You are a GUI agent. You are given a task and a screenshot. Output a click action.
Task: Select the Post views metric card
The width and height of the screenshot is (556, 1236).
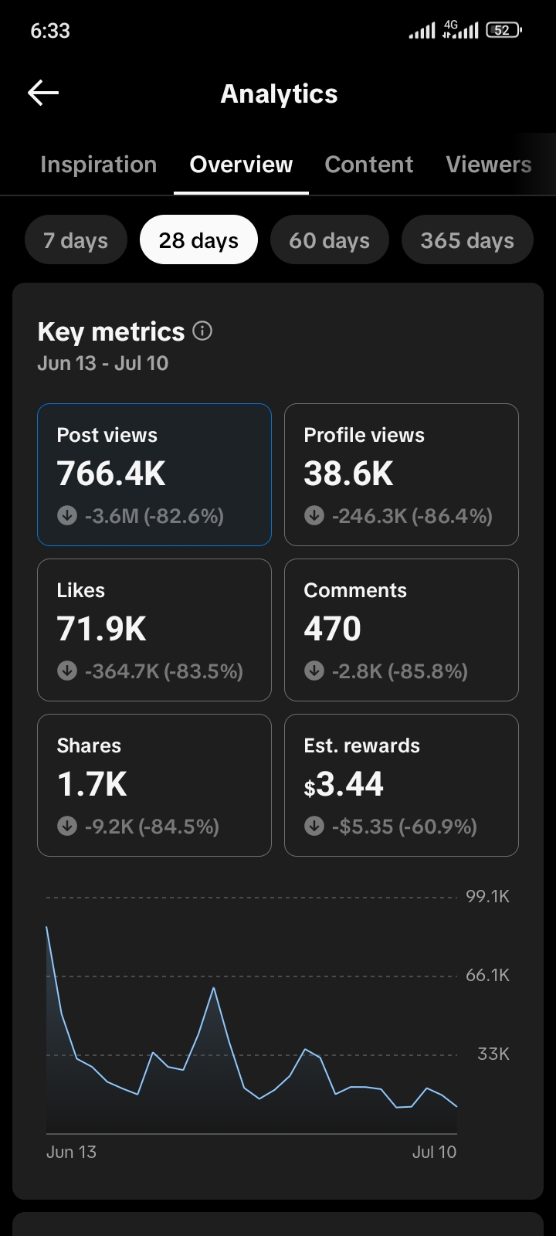click(154, 474)
